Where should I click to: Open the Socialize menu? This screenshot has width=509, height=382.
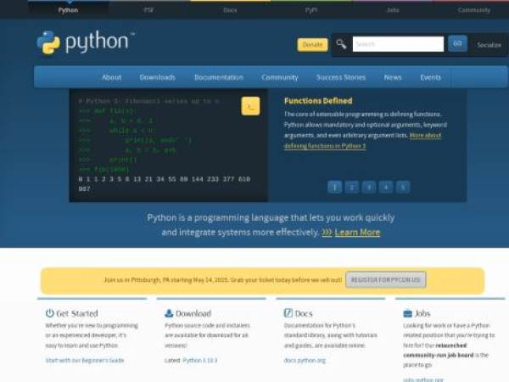point(489,45)
